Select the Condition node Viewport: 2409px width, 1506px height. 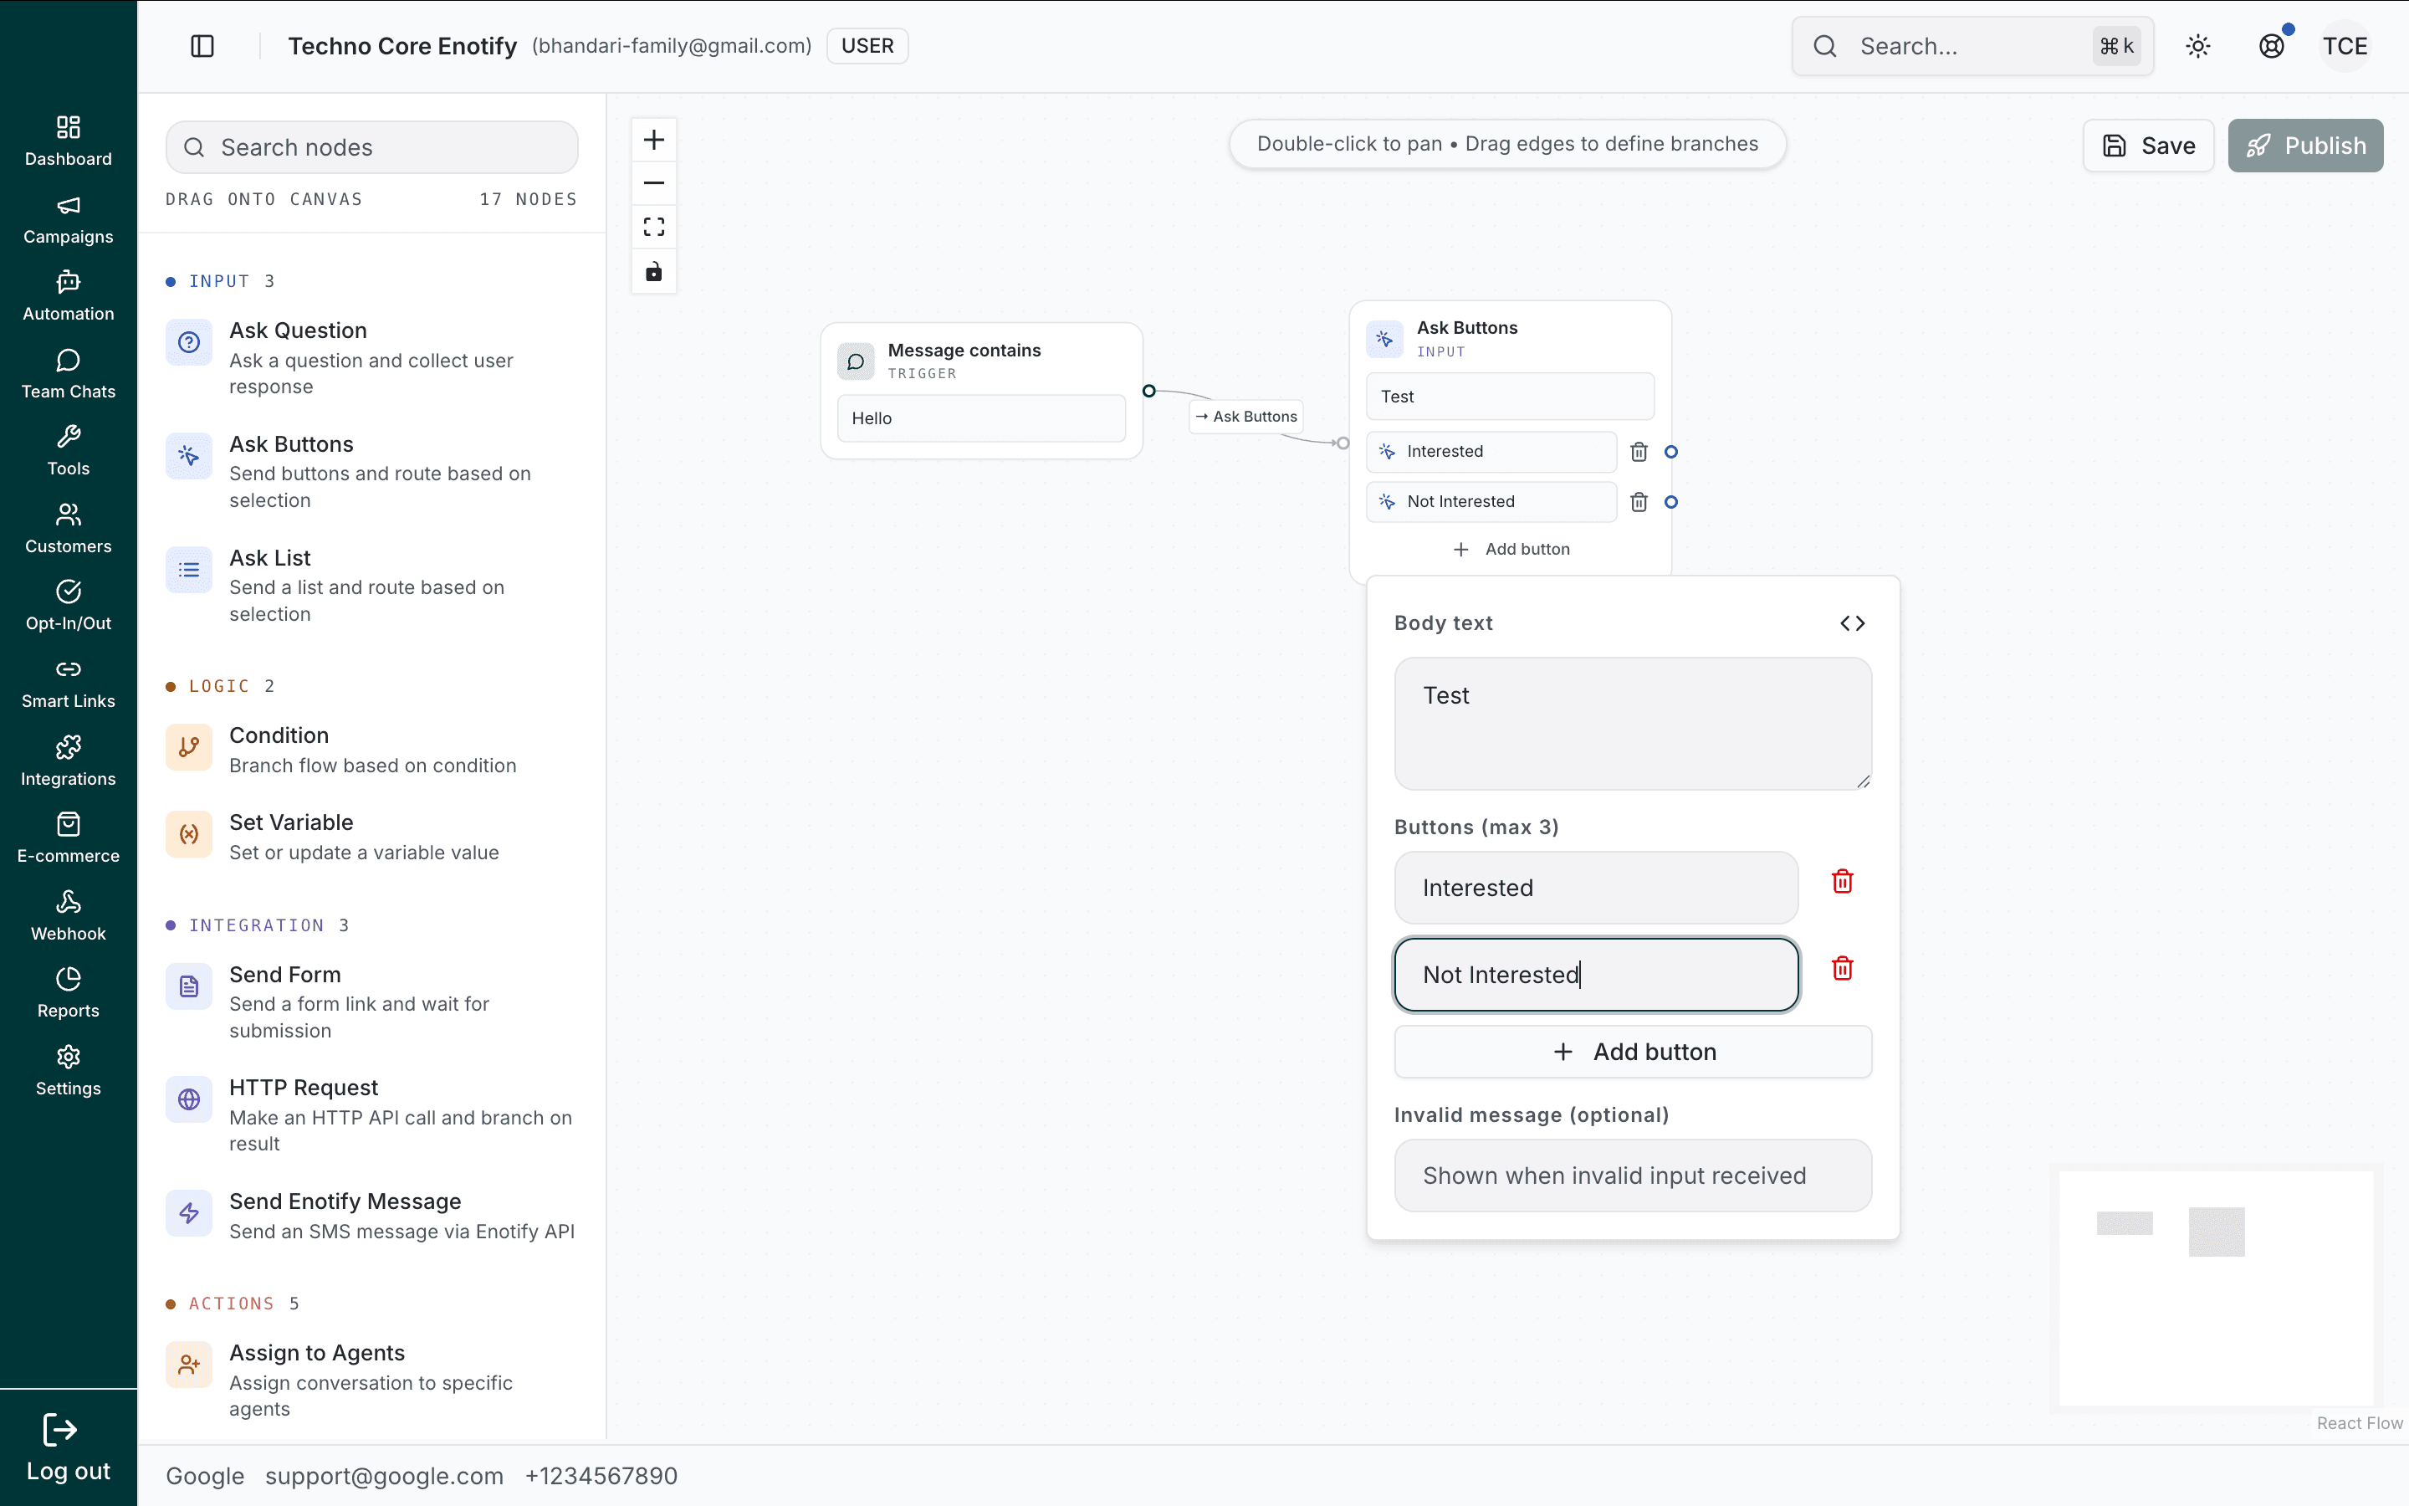(371, 749)
